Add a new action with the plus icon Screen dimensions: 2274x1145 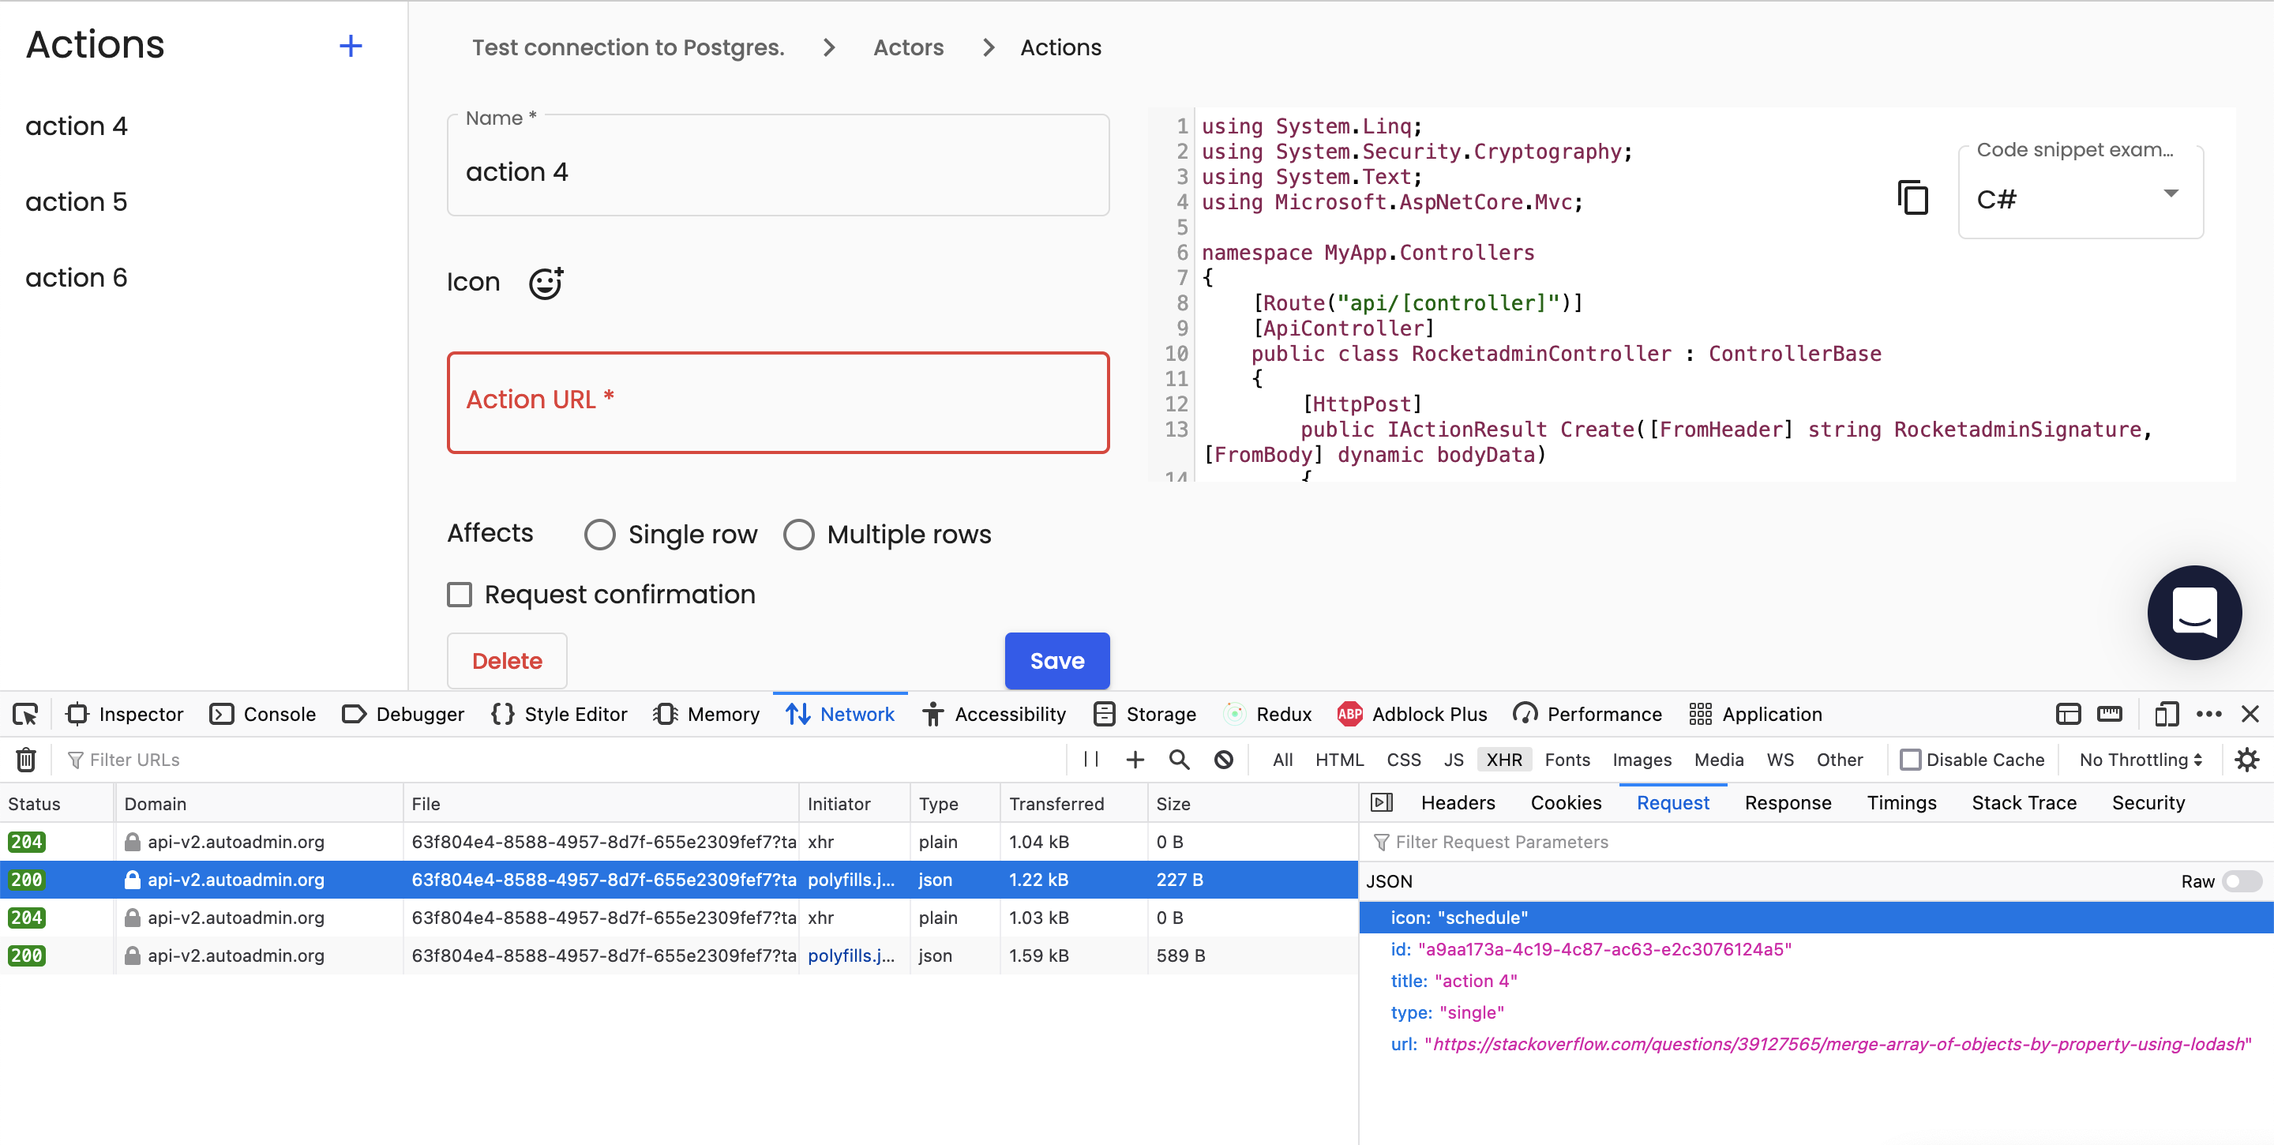click(x=351, y=45)
